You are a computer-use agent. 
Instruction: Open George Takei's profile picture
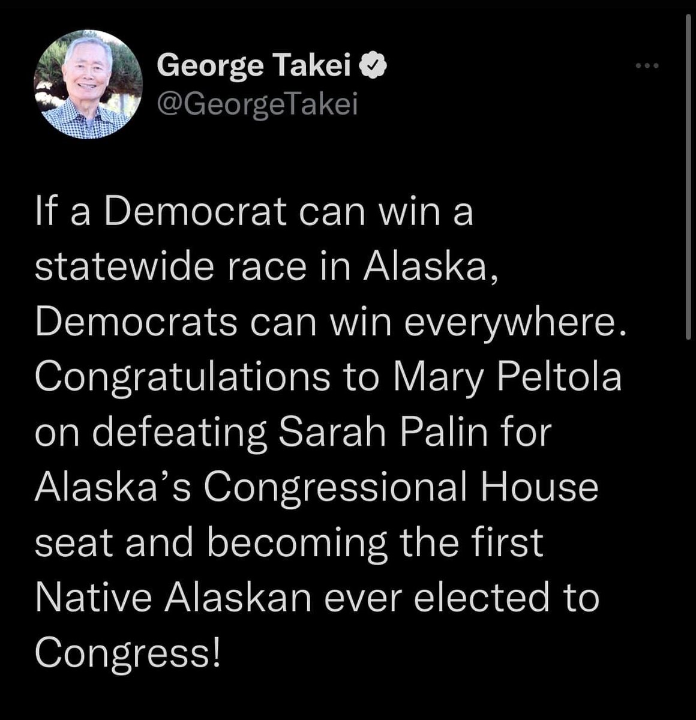coord(88,84)
